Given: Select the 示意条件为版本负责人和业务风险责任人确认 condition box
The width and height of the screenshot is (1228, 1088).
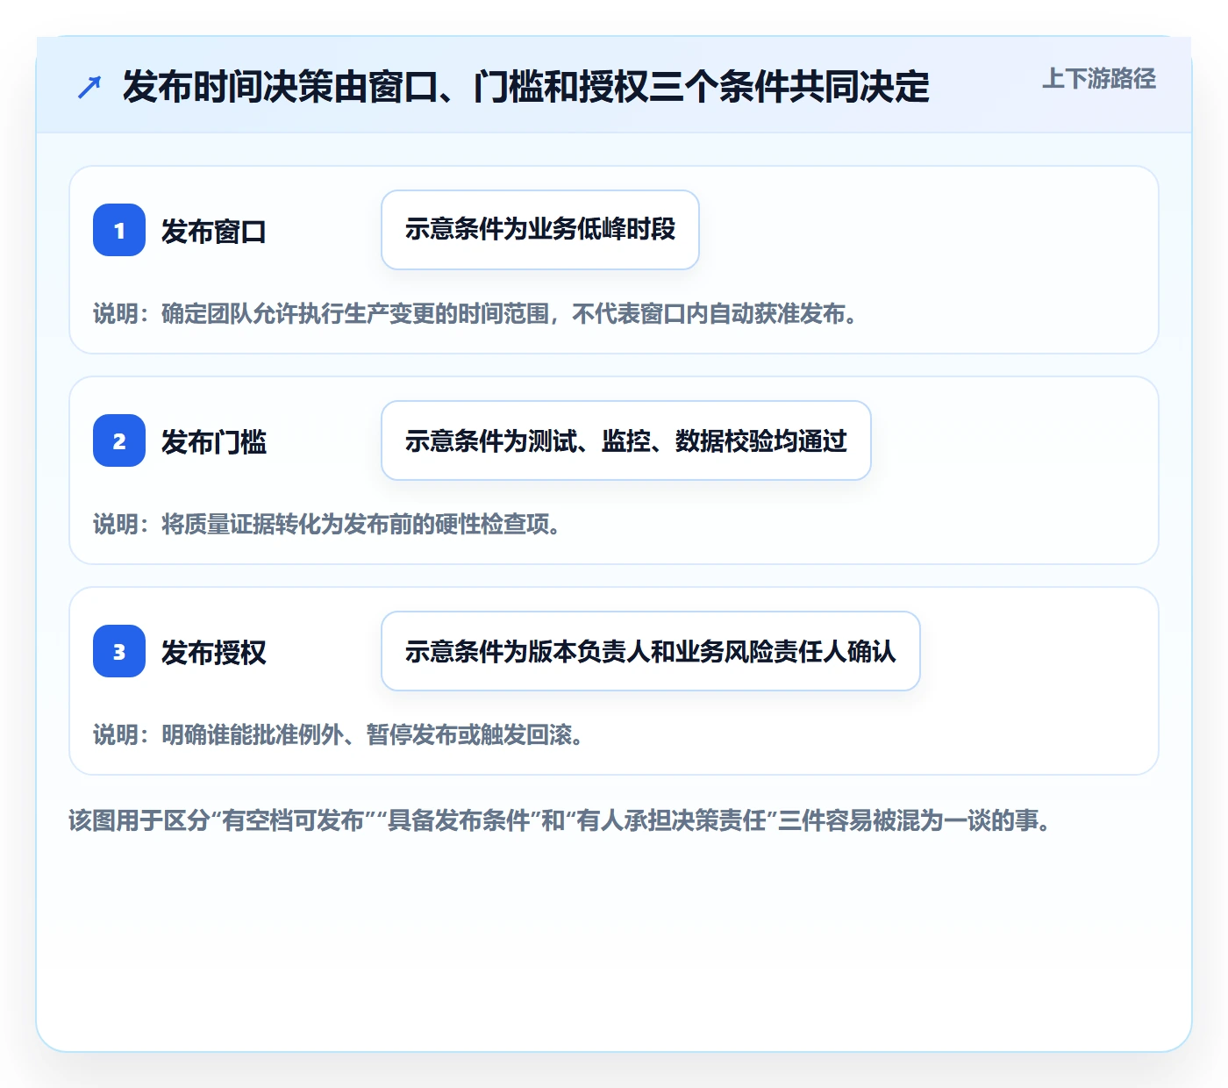Looking at the screenshot, I should pos(651,651).
